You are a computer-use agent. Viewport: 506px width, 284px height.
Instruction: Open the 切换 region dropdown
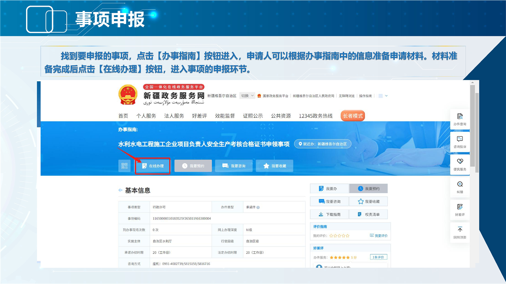pyautogui.click(x=247, y=96)
